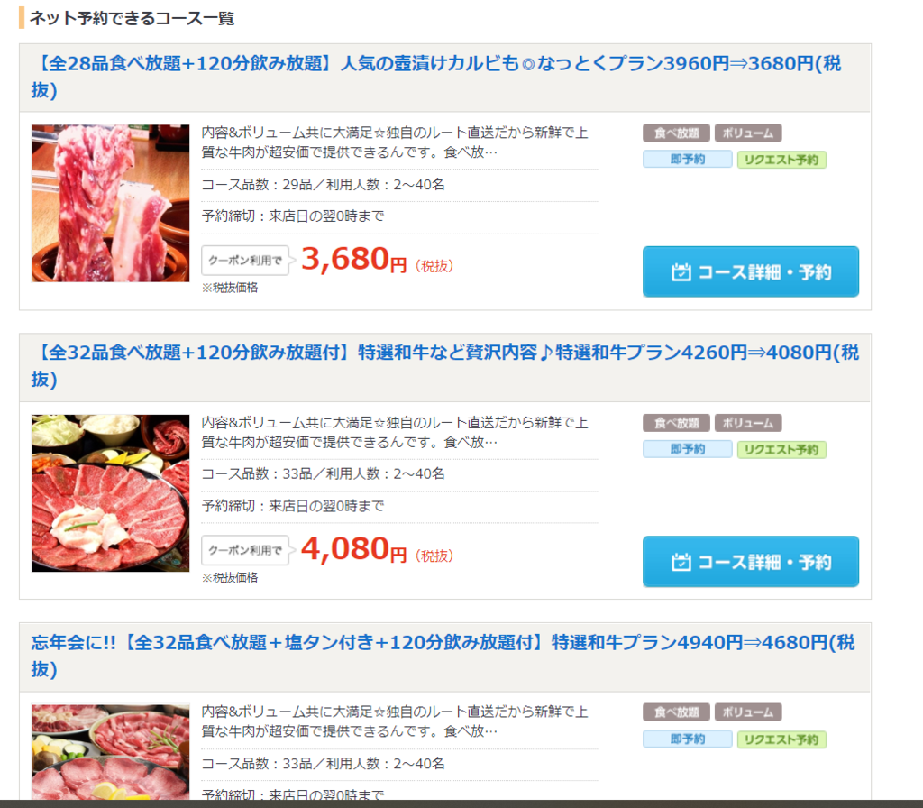Click calendar icon in first コース詳細・予約 button
This screenshot has width=923, height=808.
tap(681, 272)
